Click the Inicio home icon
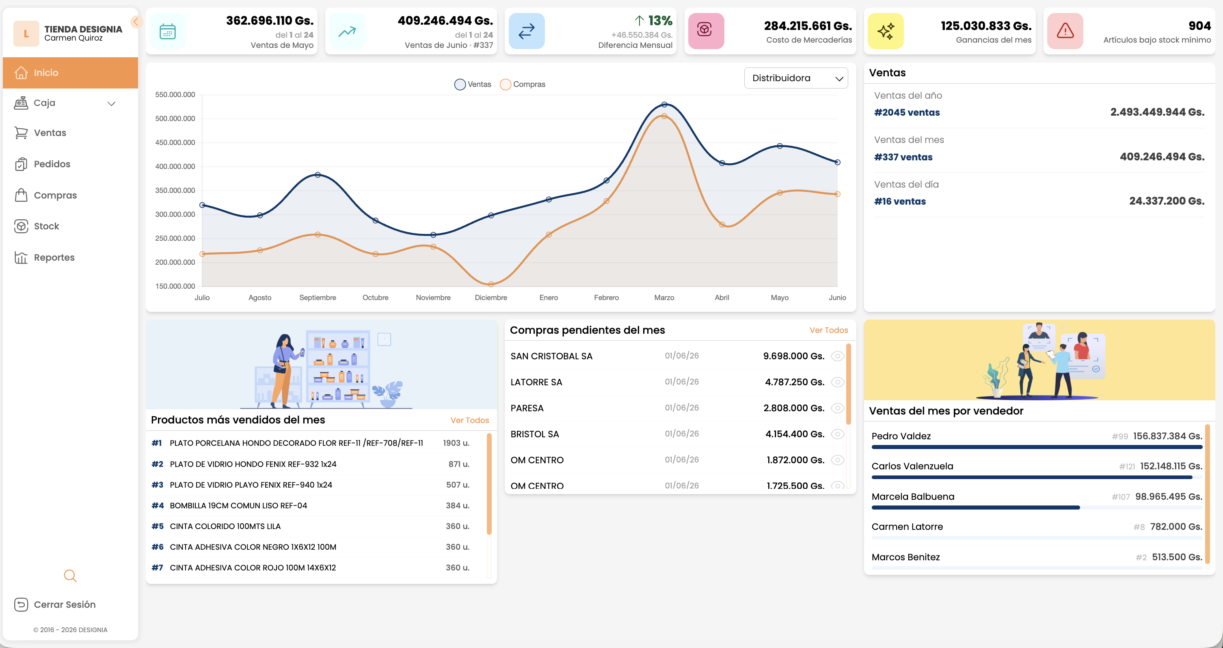This screenshot has height=648, width=1223. (x=21, y=73)
